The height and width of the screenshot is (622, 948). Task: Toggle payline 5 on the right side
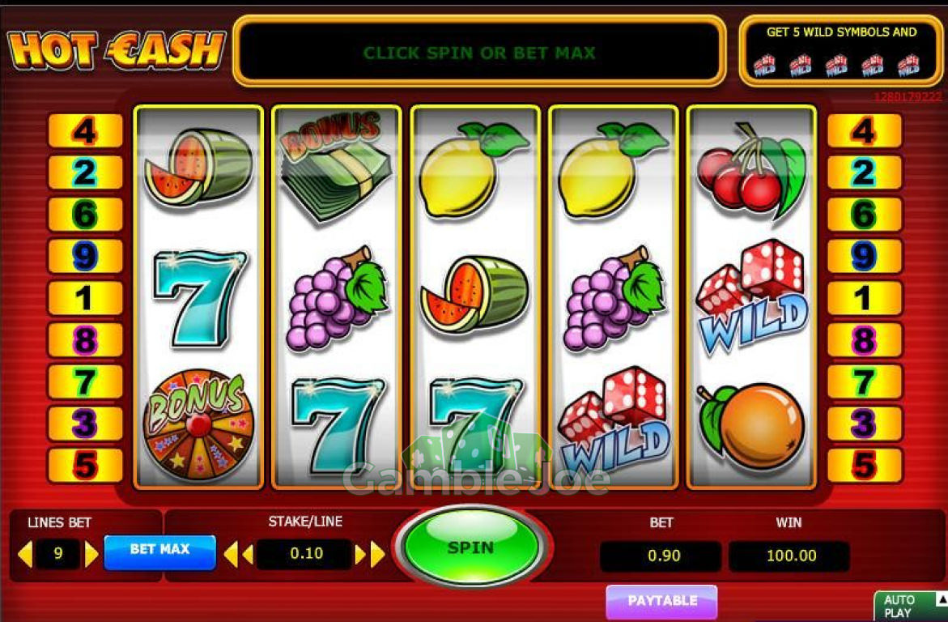pyautogui.click(x=864, y=465)
